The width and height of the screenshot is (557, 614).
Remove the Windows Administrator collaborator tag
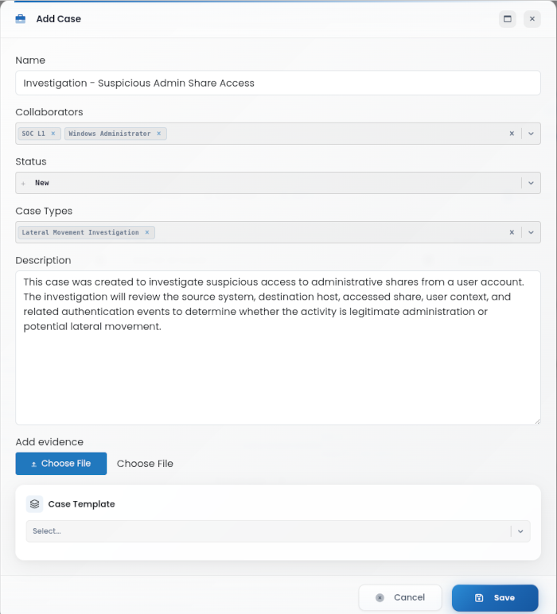[x=159, y=134]
